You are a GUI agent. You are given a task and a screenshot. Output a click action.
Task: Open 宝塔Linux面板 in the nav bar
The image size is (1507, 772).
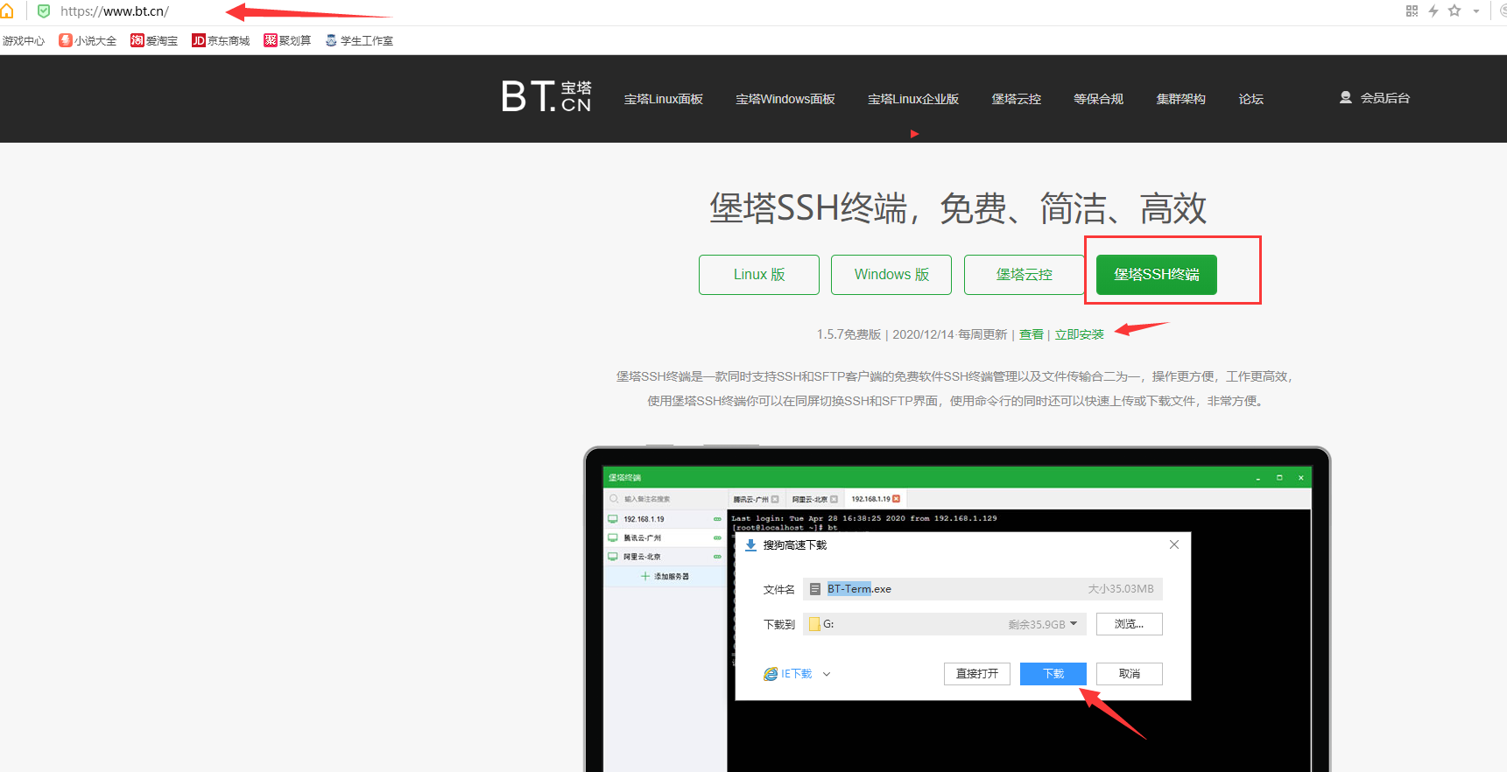tap(664, 99)
